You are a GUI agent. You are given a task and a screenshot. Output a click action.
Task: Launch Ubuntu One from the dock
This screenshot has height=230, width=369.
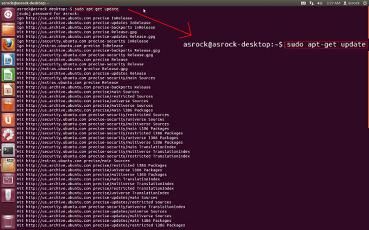click(x=8, y=119)
